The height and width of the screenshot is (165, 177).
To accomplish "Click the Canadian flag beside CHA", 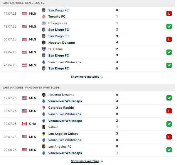I will tap(24, 124).
